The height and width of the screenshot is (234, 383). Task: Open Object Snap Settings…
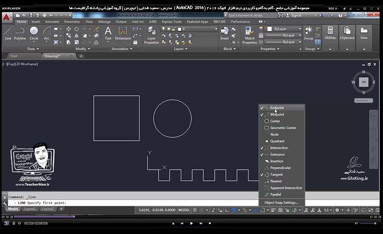[282, 202]
